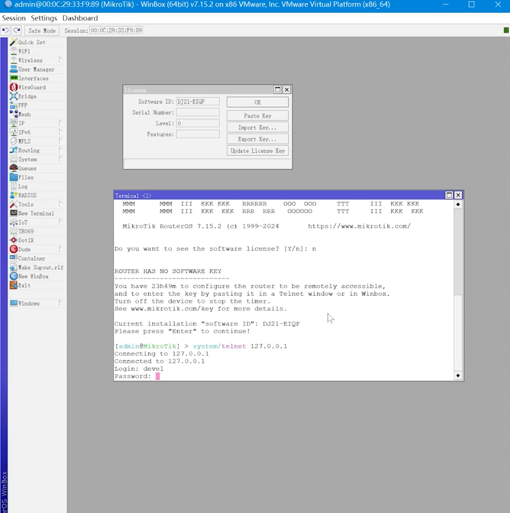
Task: Close the License window
Action: 286,90
